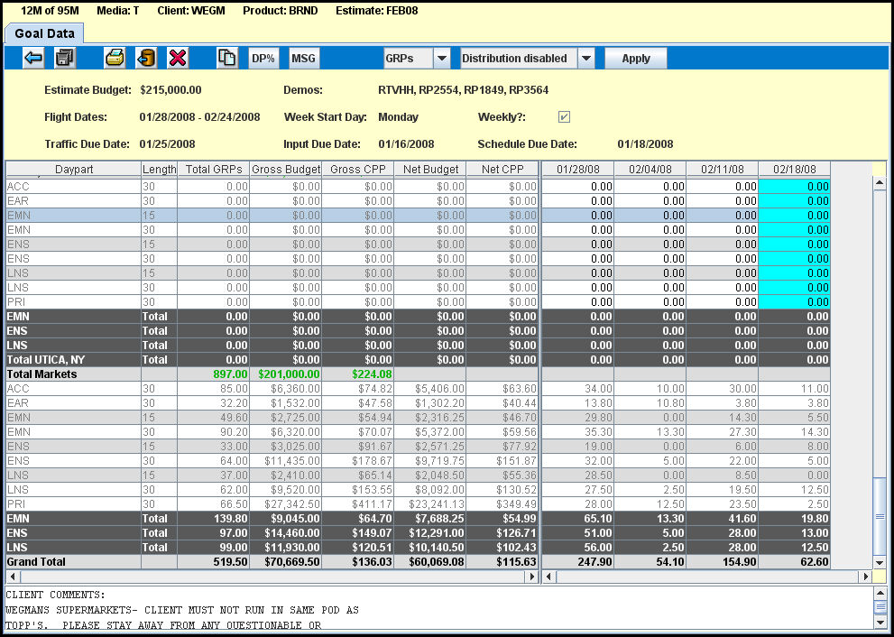Click the database import cylinder icon
Viewport: 894px width, 637px height.
(146, 58)
